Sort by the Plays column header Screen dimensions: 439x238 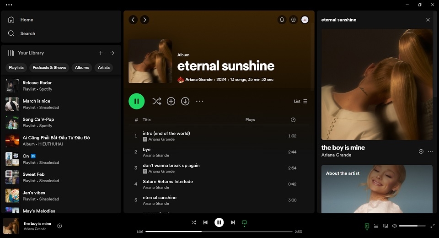250,120
